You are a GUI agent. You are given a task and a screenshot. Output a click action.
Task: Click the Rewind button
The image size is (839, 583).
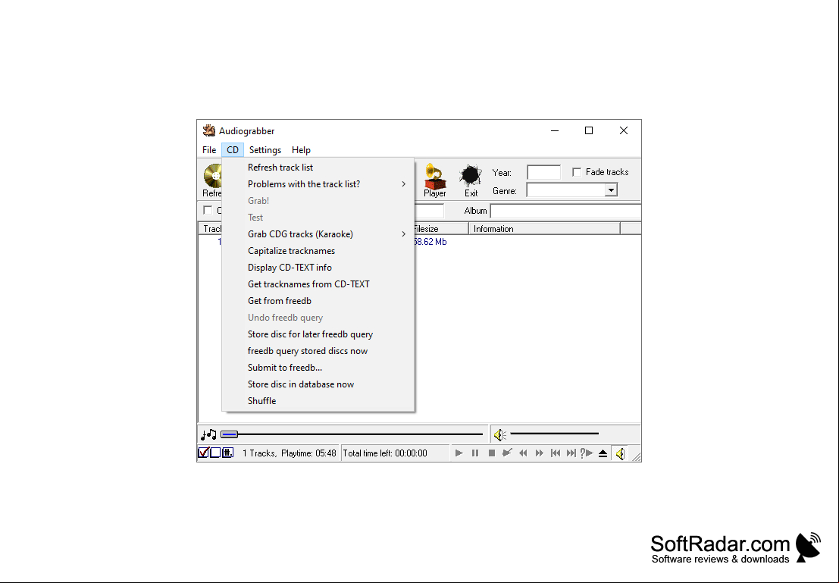click(523, 453)
